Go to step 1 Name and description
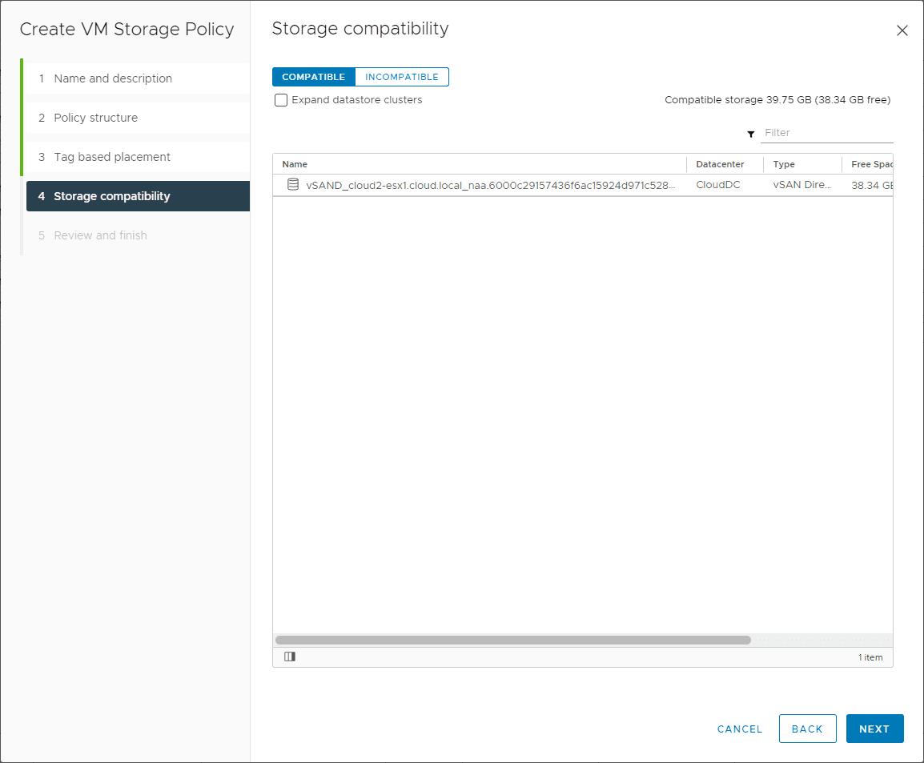The height and width of the screenshot is (763, 924). [112, 78]
